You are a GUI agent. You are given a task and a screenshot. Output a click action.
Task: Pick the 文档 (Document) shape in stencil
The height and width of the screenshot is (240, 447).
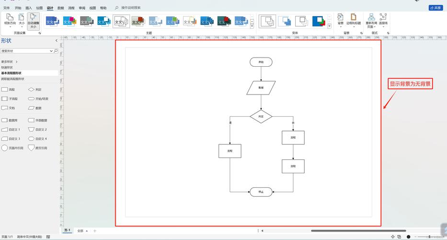pyautogui.click(x=5, y=108)
